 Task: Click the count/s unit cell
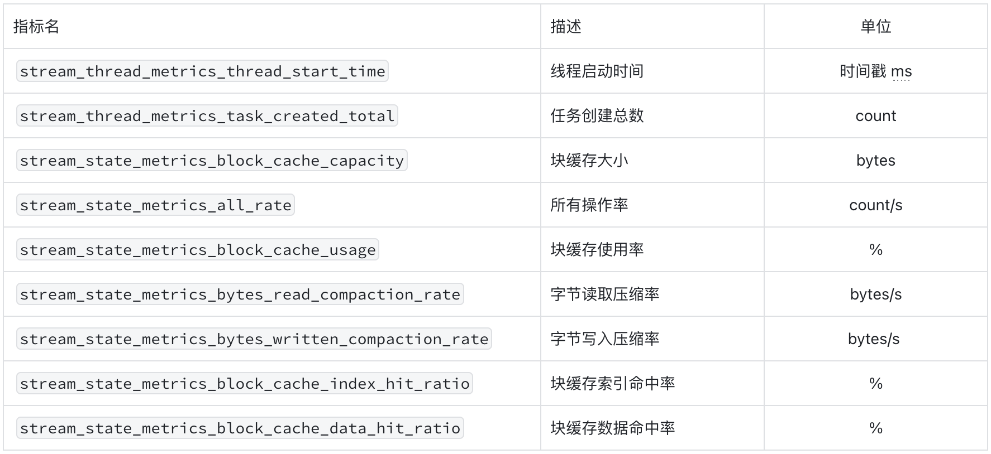(x=875, y=205)
